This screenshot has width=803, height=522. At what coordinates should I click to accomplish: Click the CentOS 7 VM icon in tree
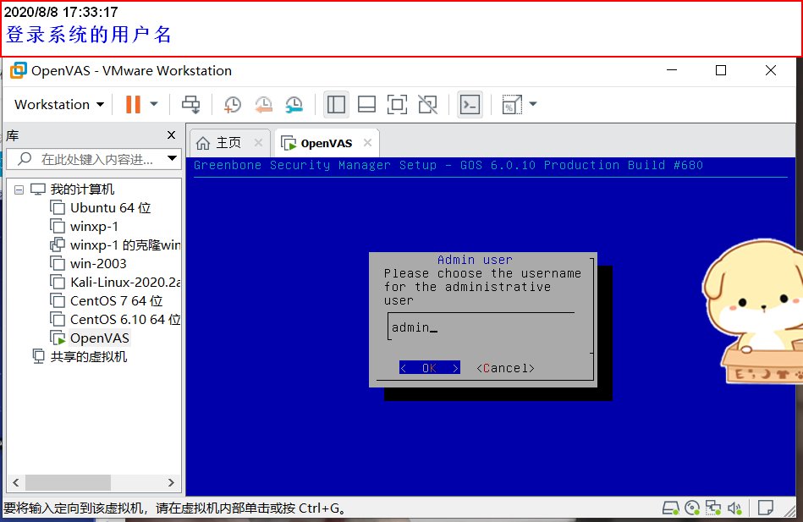click(58, 300)
